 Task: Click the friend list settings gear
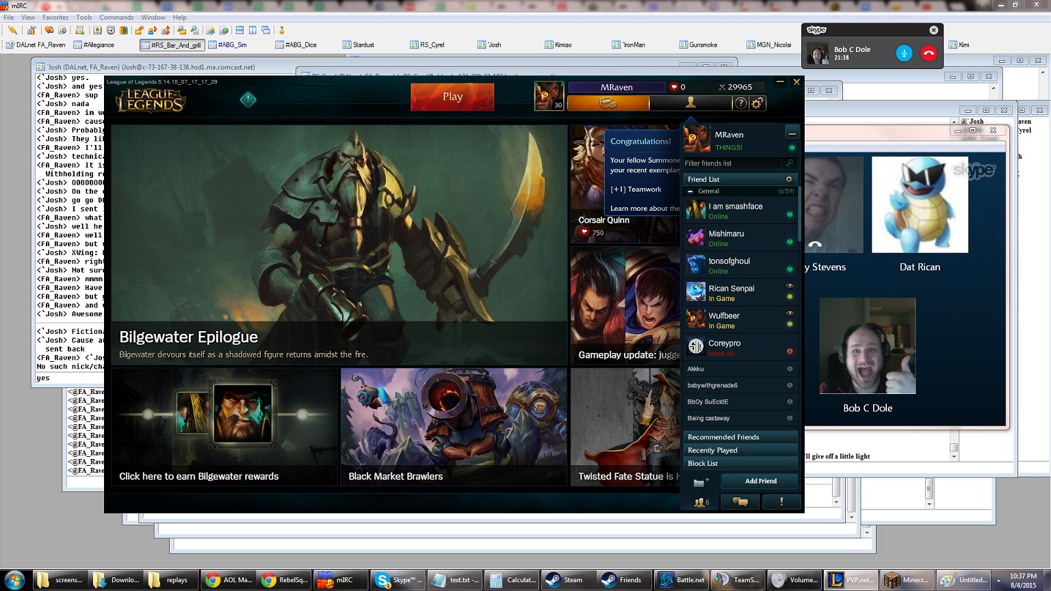[788, 179]
